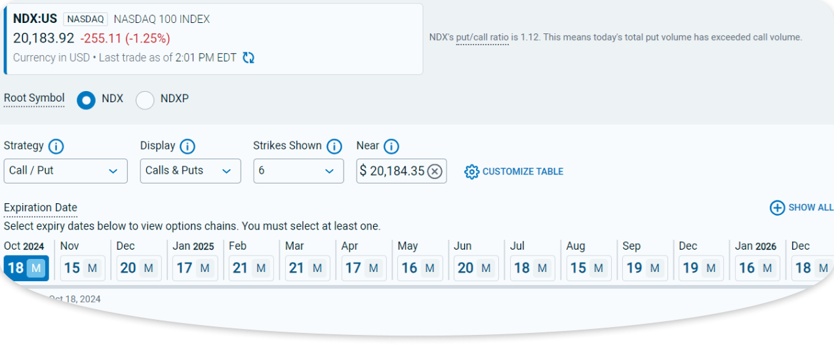Open the Strategy Call / Put dropdown

click(x=66, y=171)
